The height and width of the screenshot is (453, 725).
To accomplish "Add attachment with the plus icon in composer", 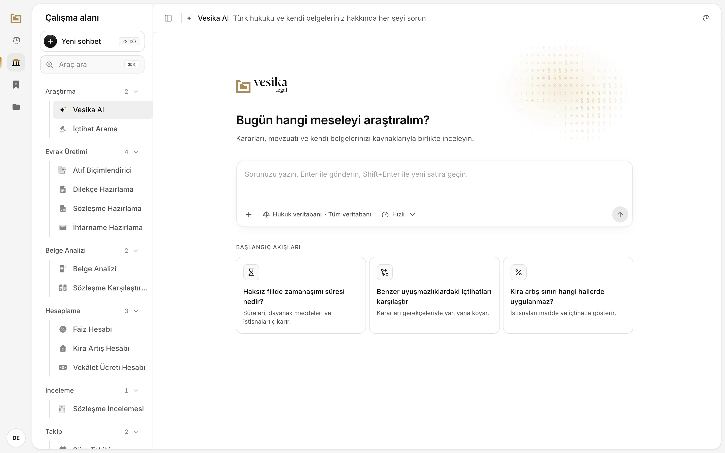I will (x=249, y=214).
